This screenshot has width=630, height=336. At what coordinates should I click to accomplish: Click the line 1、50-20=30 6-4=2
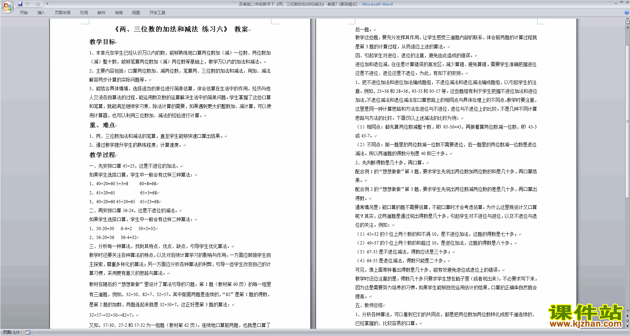(x=122, y=229)
